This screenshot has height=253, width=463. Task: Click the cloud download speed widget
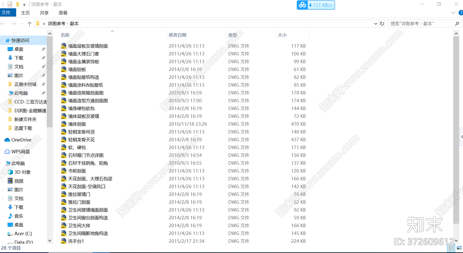point(316,5)
